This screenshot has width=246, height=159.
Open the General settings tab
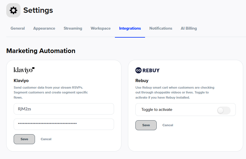click(x=18, y=28)
